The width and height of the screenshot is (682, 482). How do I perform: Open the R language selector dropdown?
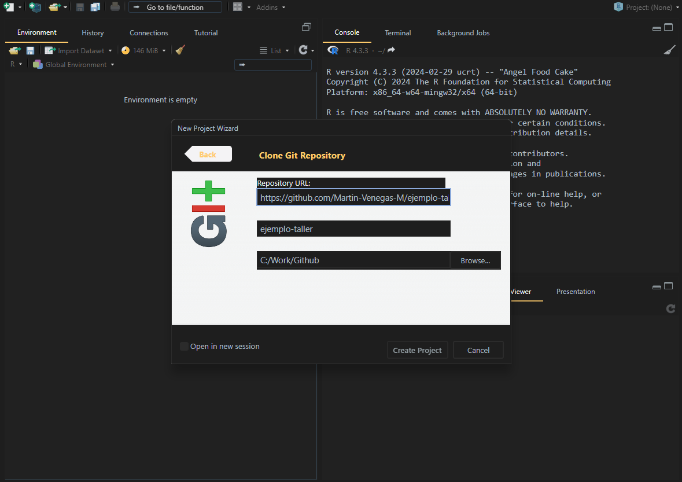(16, 64)
